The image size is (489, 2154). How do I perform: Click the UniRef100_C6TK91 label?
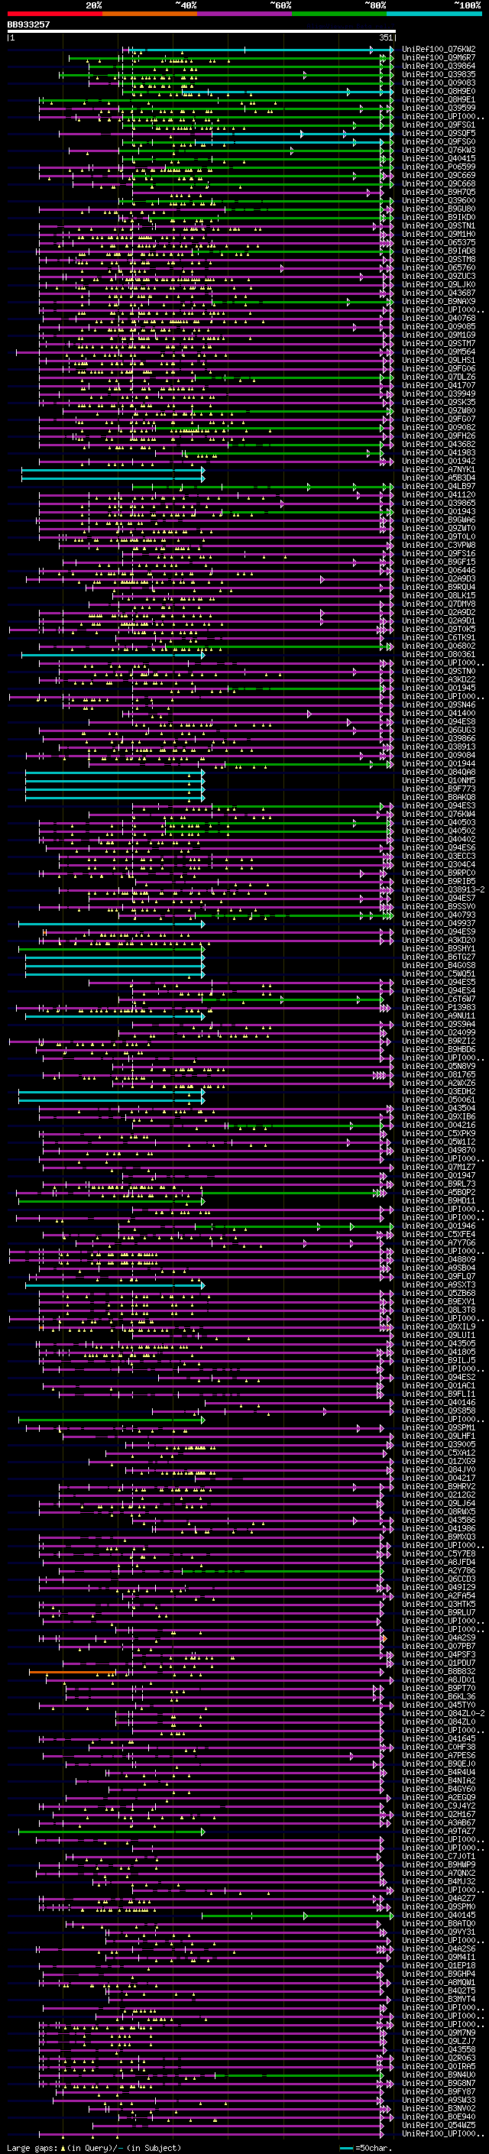tap(439, 638)
